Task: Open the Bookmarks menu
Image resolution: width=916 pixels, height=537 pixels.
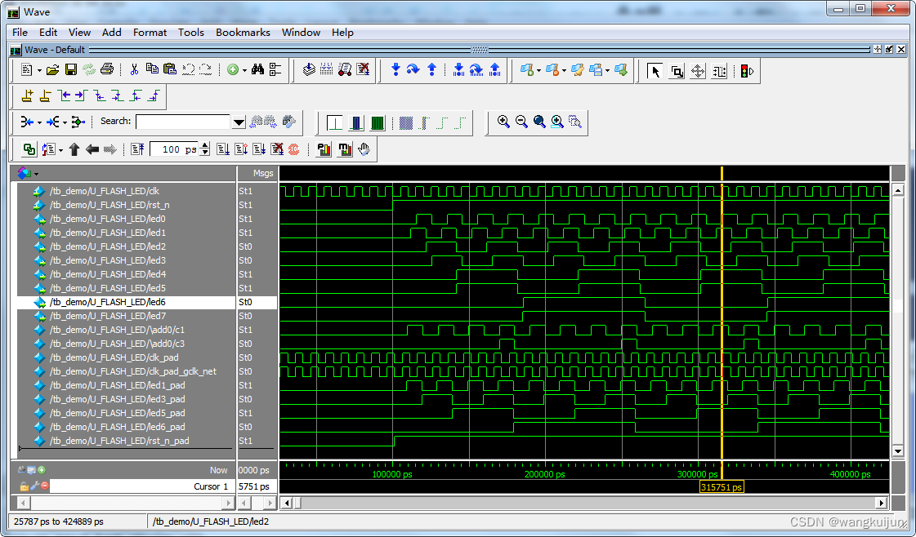Action: tap(243, 33)
